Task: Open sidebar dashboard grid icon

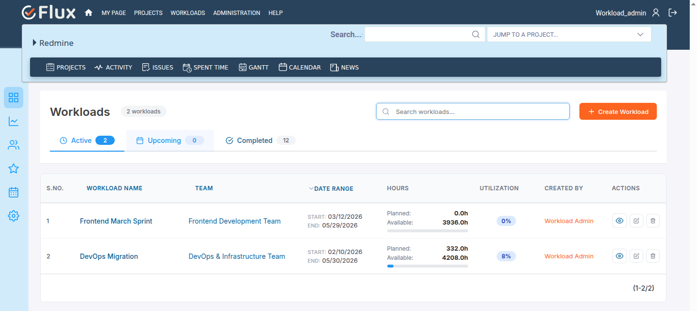Action: [x=14, y=98]
